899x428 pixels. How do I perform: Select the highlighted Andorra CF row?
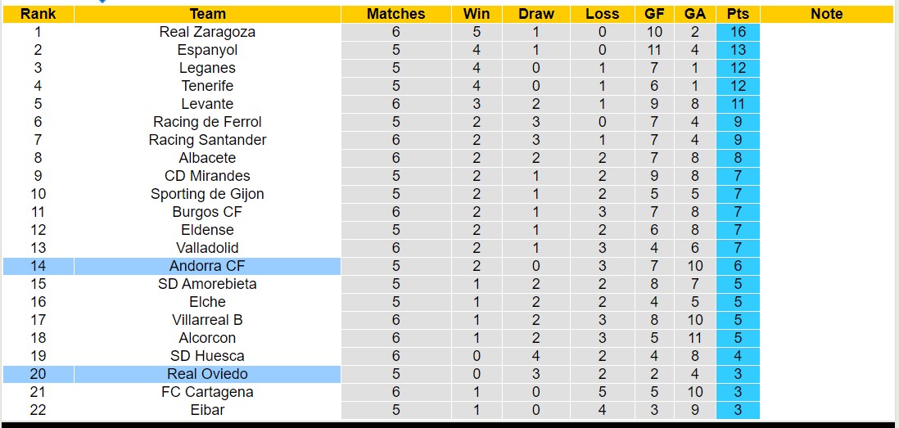click(x=207, y=266)
